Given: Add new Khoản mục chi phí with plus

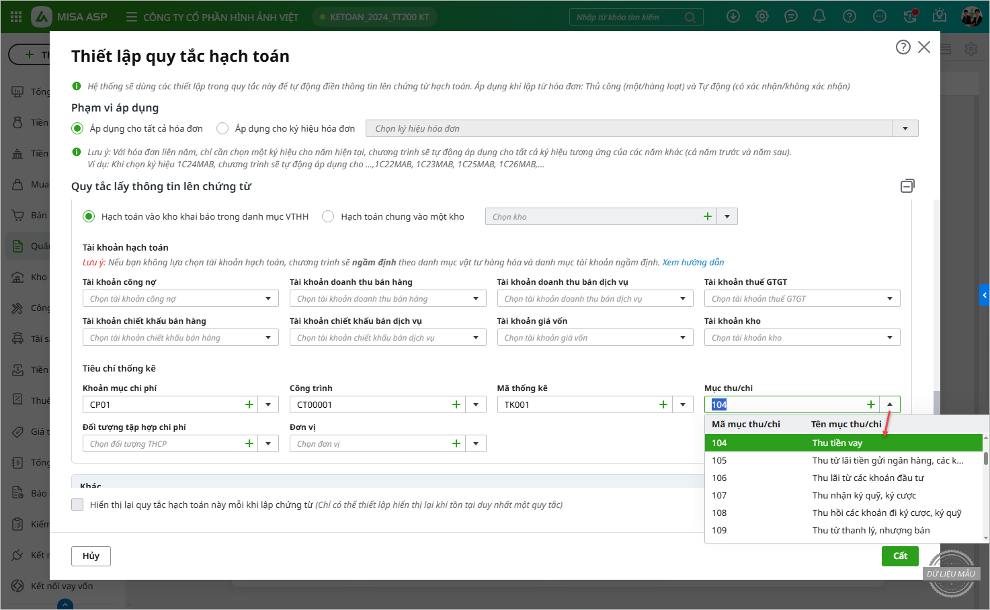Looking at the screenshot, I should click(x=249, y=404).
